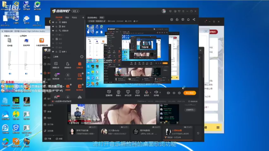Open orange tool in second toolbox row
This screenshot has width=269, height=151.
point(80,76)
